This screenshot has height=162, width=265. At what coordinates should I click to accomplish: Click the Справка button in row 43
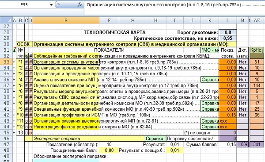(x=210, y=121)
